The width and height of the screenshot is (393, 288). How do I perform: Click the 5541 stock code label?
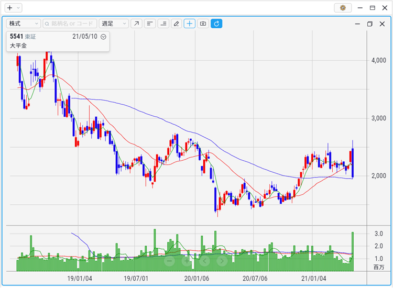tap(17, 37)
